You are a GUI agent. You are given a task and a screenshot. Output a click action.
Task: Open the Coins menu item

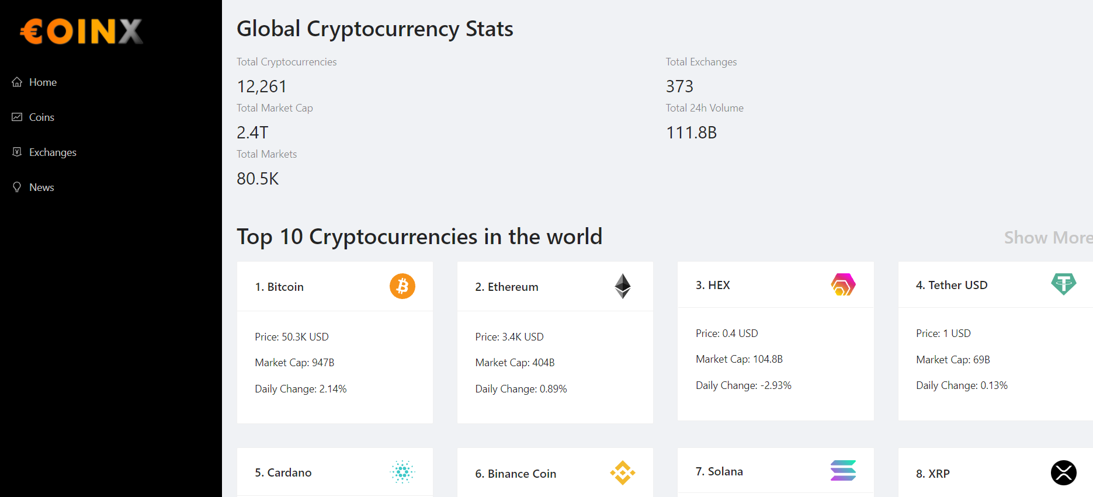(41, 117)
